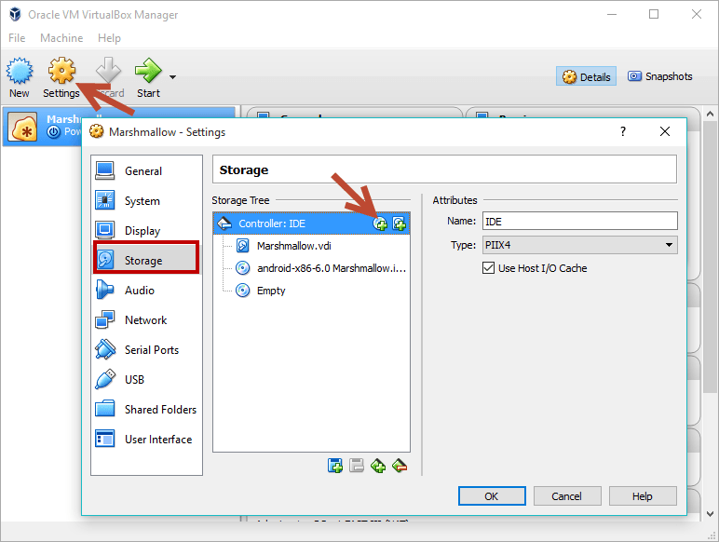Expand the Start button dropdown arrow

[173, 77]
